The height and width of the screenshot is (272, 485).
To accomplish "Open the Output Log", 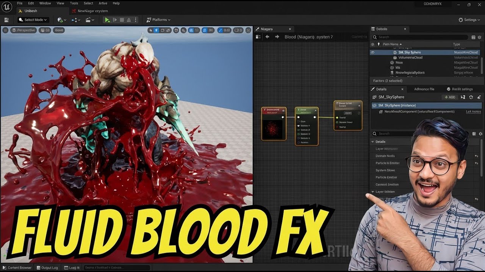I will (x=47, y=267).
